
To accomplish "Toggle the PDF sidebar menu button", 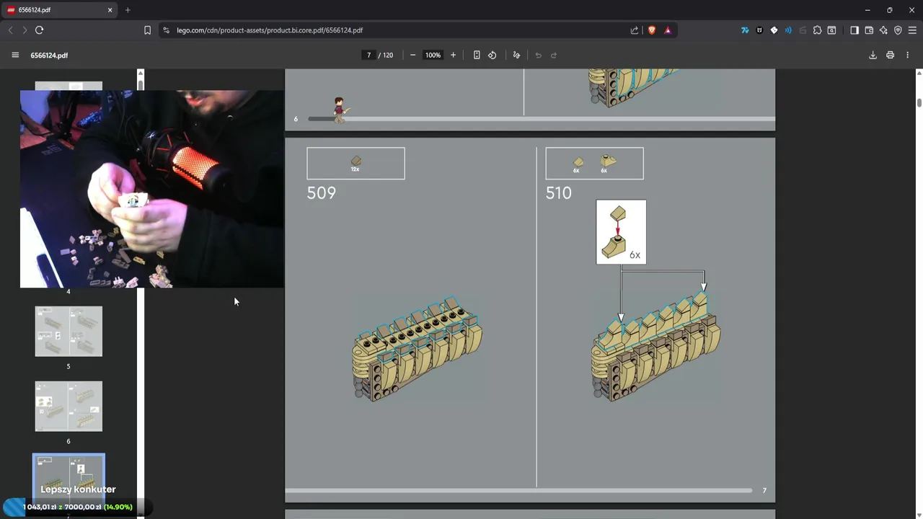I will point(15,55).
